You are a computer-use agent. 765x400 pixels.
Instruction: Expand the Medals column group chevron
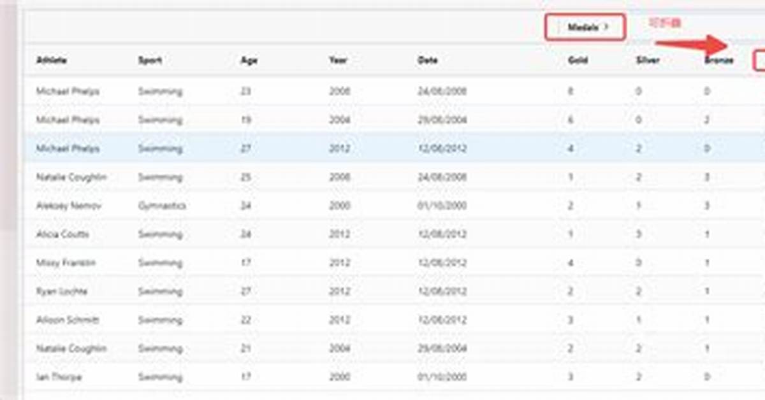point(606,27)
